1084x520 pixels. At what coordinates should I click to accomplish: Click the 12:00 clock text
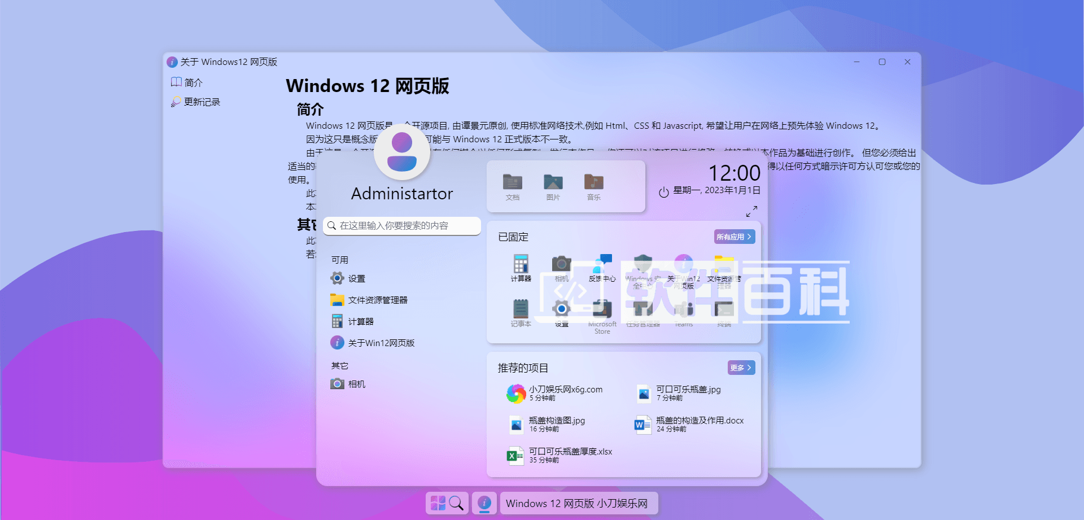coord(735,173)
